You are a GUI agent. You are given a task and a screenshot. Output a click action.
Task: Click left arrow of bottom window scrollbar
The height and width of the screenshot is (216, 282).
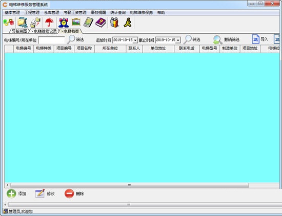click(5, 205)
